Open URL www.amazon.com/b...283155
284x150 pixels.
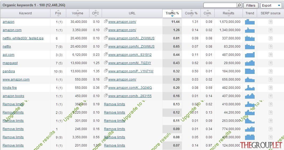(x=130, y=96)
